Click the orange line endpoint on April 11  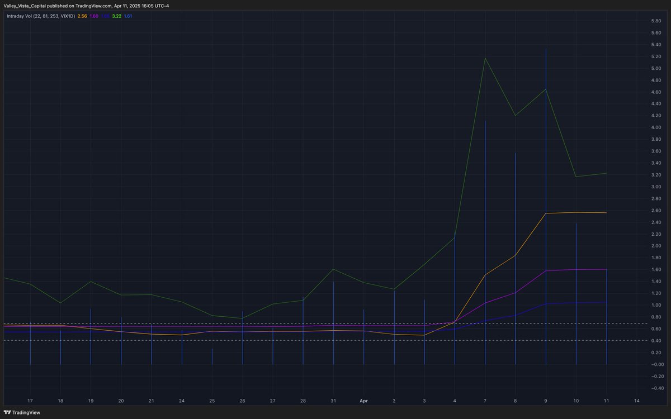pyautogui.click(x=606, y=212)
